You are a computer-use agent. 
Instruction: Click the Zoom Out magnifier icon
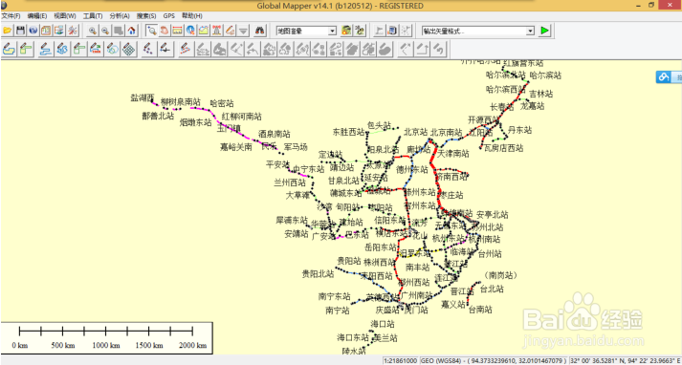(105, 31)
